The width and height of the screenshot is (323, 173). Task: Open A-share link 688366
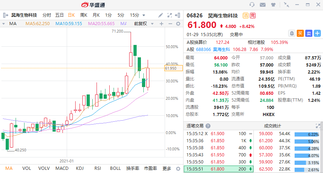coord(203,50)
